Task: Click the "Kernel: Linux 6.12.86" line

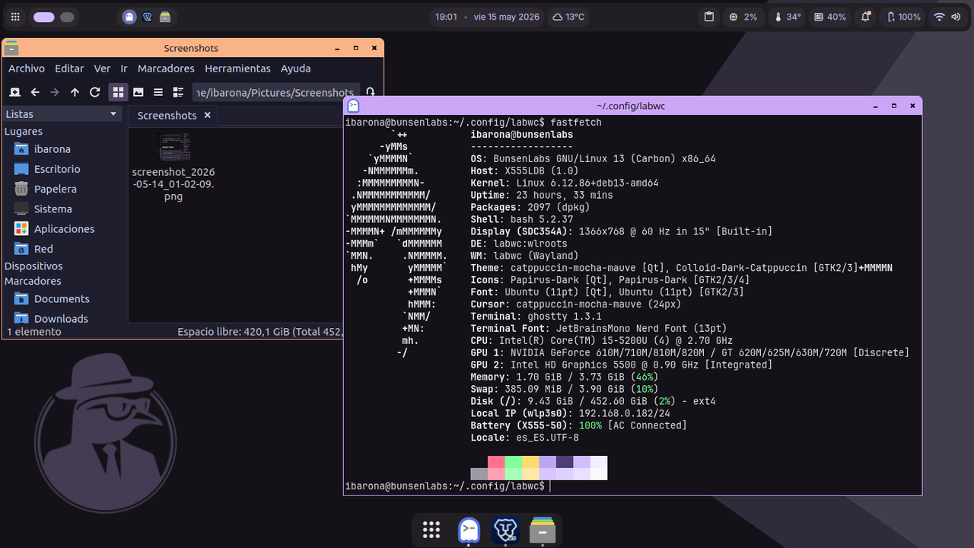Action: coord(565,183)
